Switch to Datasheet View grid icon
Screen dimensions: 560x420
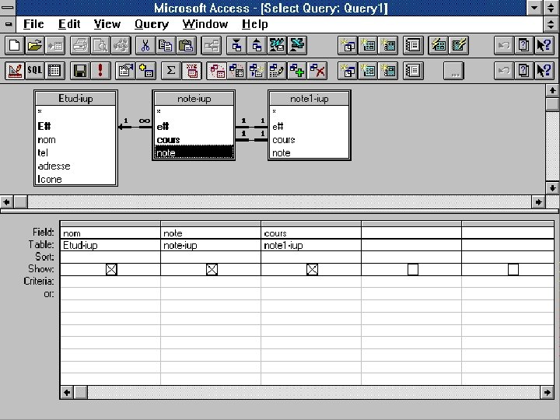click(x=54, y=71)
